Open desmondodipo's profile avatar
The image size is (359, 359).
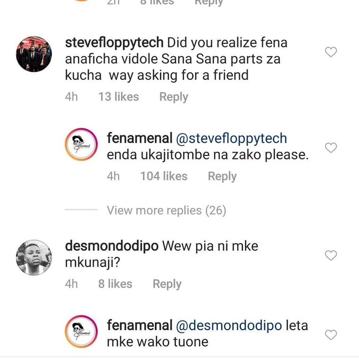[34, 257]
